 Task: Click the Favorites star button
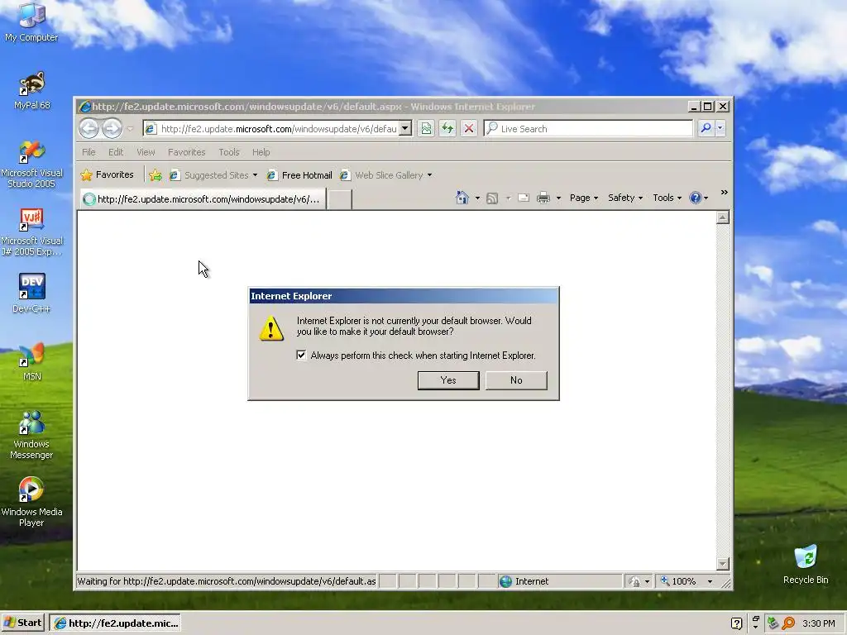point(107,175)
